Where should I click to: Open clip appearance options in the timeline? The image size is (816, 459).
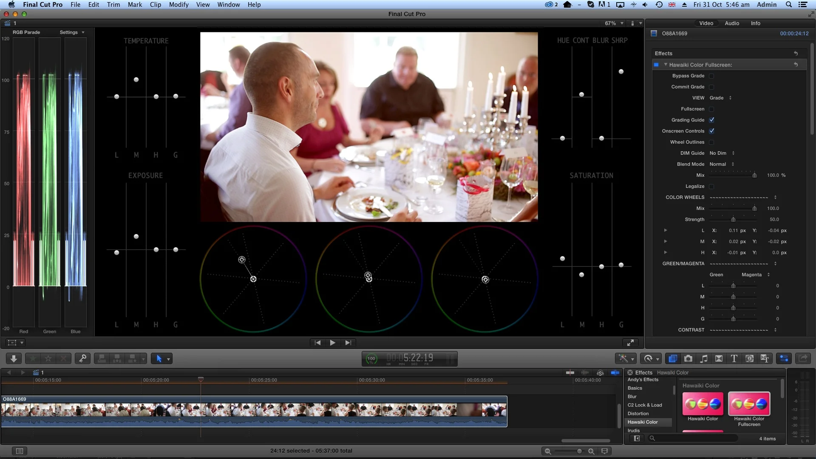(x=604, y=451)
